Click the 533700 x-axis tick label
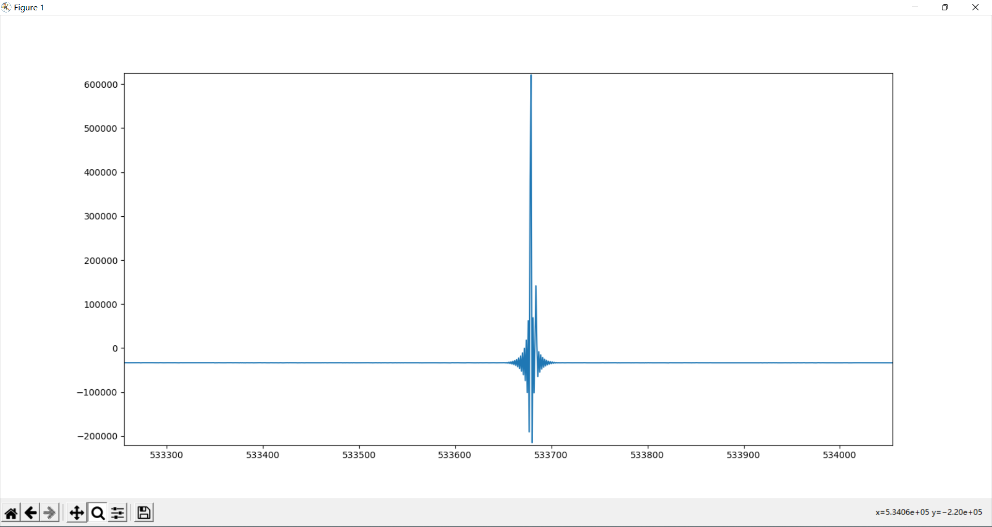The height and width of the screenshot is (527, 992). (551, 455)
